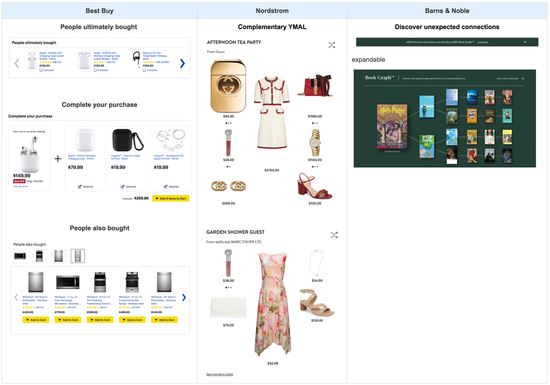Open Whirlpool 5.1 Cu. Ft. Freestanding Gas Range link
This screenshot has height=385, width=550.
tap(132, 300)
